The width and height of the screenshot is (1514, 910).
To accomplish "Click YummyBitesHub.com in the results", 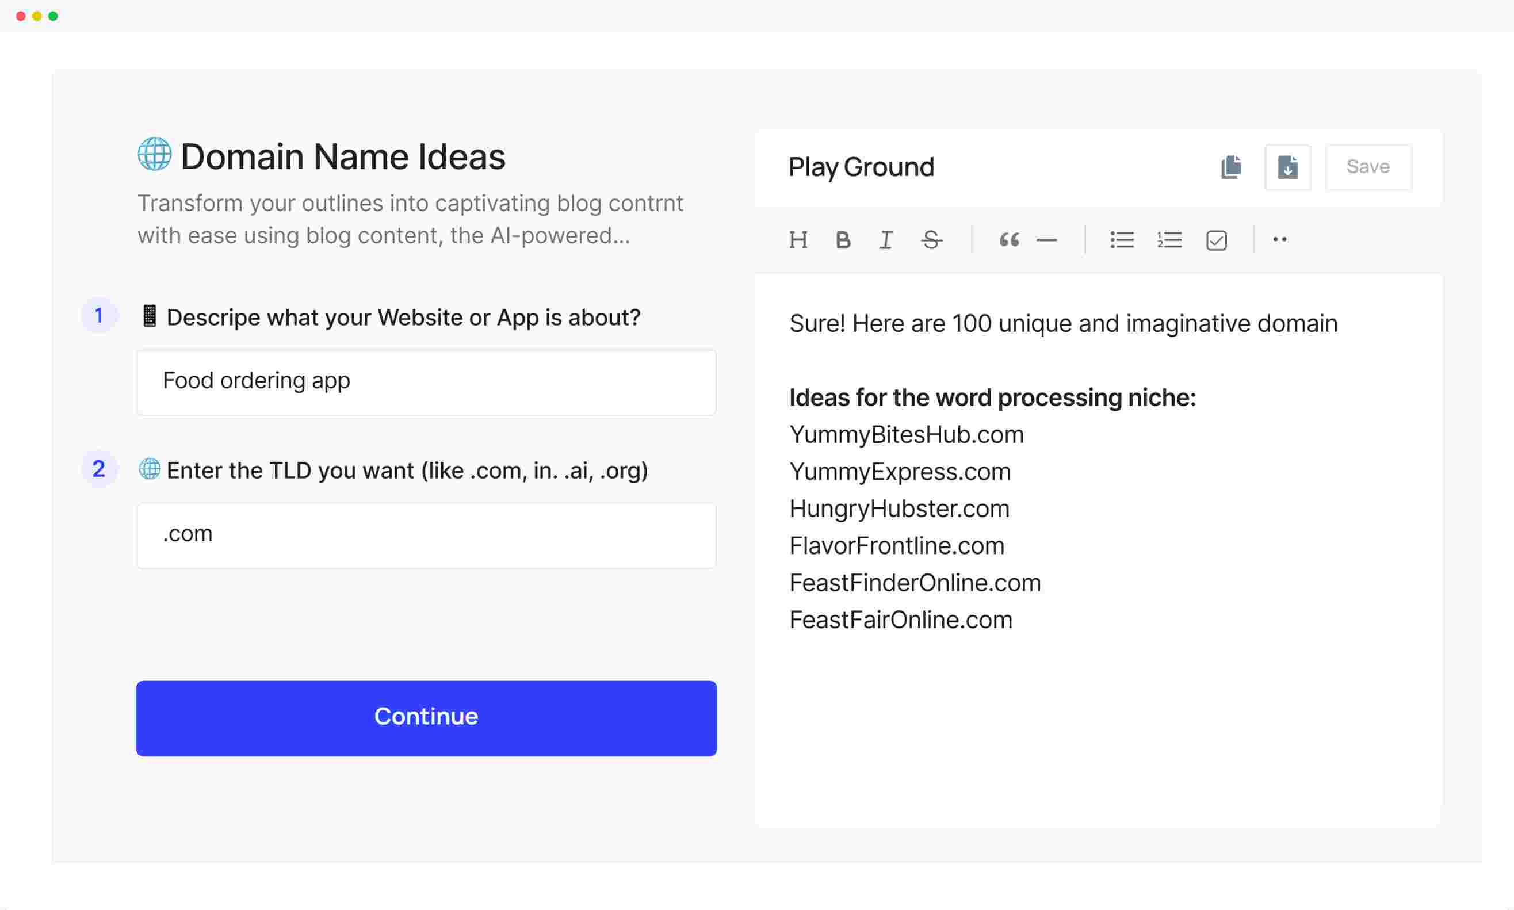I will click(906, 435).
